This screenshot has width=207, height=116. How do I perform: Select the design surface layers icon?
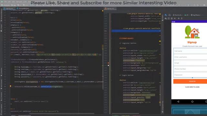coord(166,15)
